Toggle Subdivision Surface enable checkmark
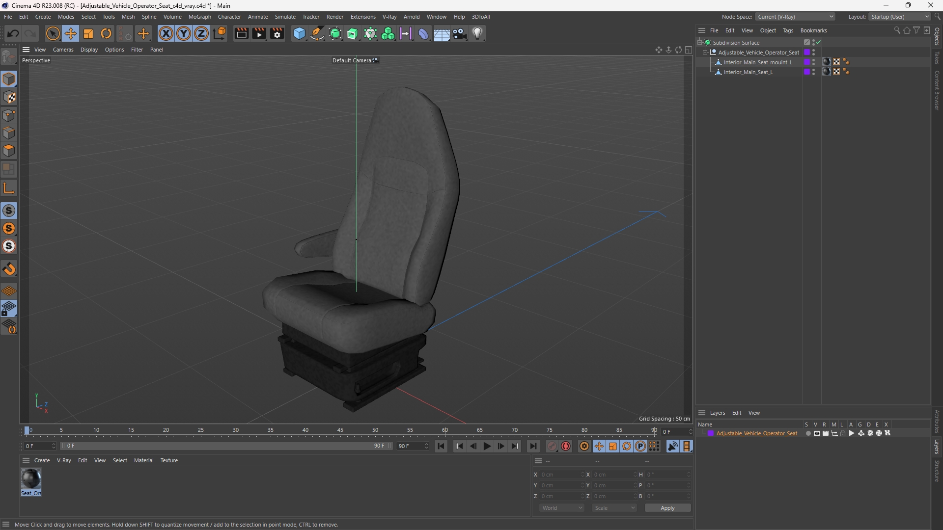 click(819, 43)
